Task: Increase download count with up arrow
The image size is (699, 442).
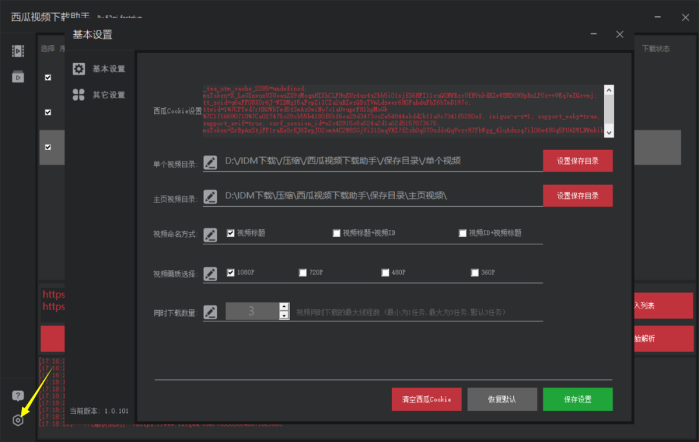Action: pos(283,307)
